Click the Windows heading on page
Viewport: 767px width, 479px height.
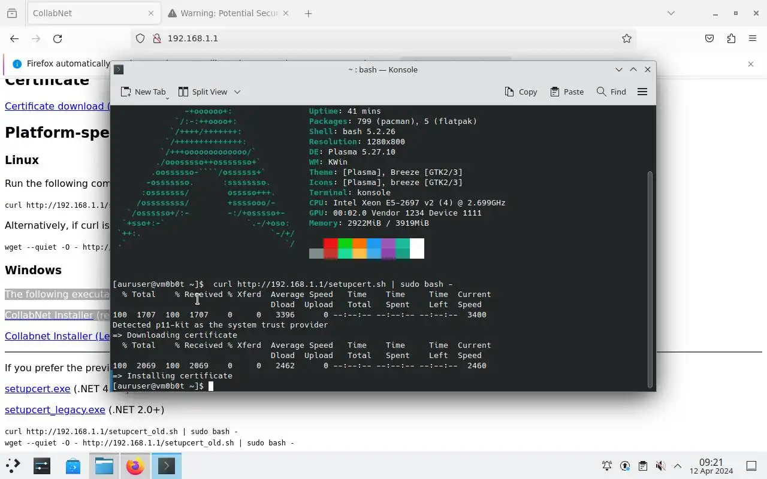click(33, 270)
